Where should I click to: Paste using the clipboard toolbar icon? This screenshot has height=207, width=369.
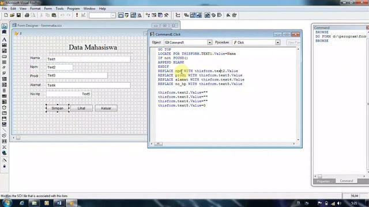(x=54, y=16)
